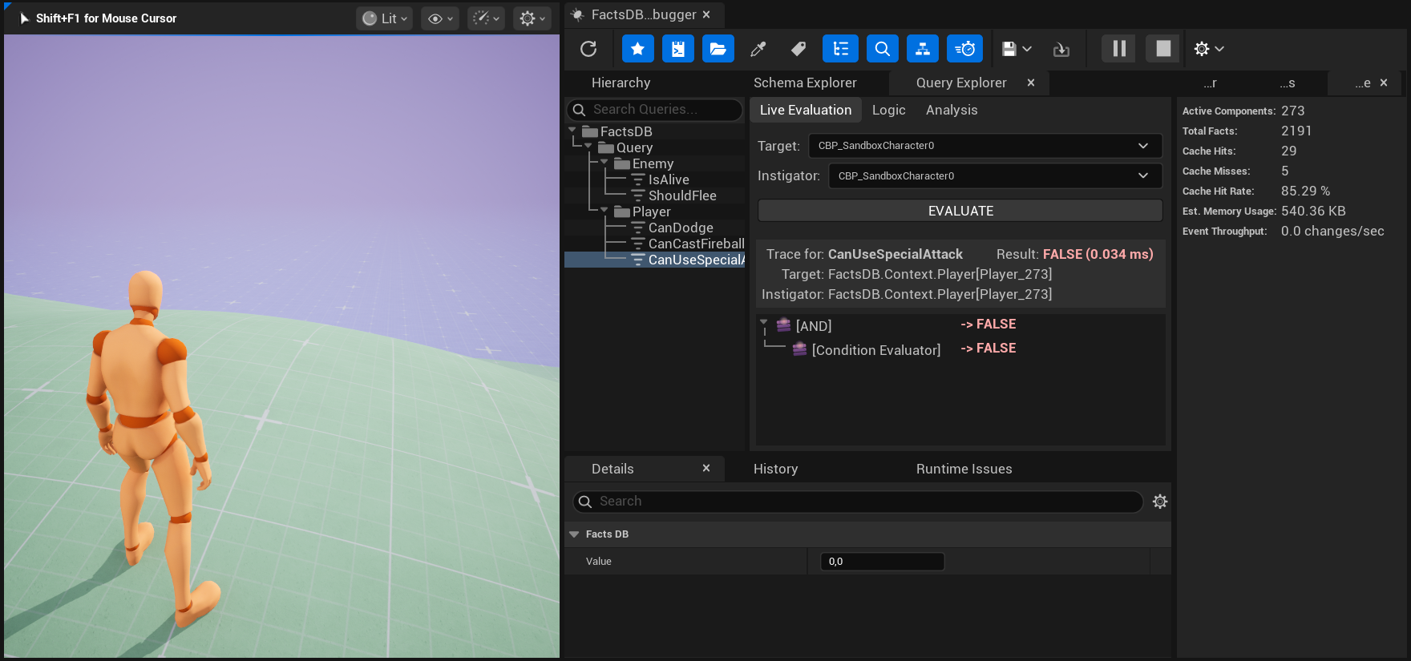Open the eye Show flags dropdown
The width and height of the screenshot is (1411, 661).
point(440,18)
